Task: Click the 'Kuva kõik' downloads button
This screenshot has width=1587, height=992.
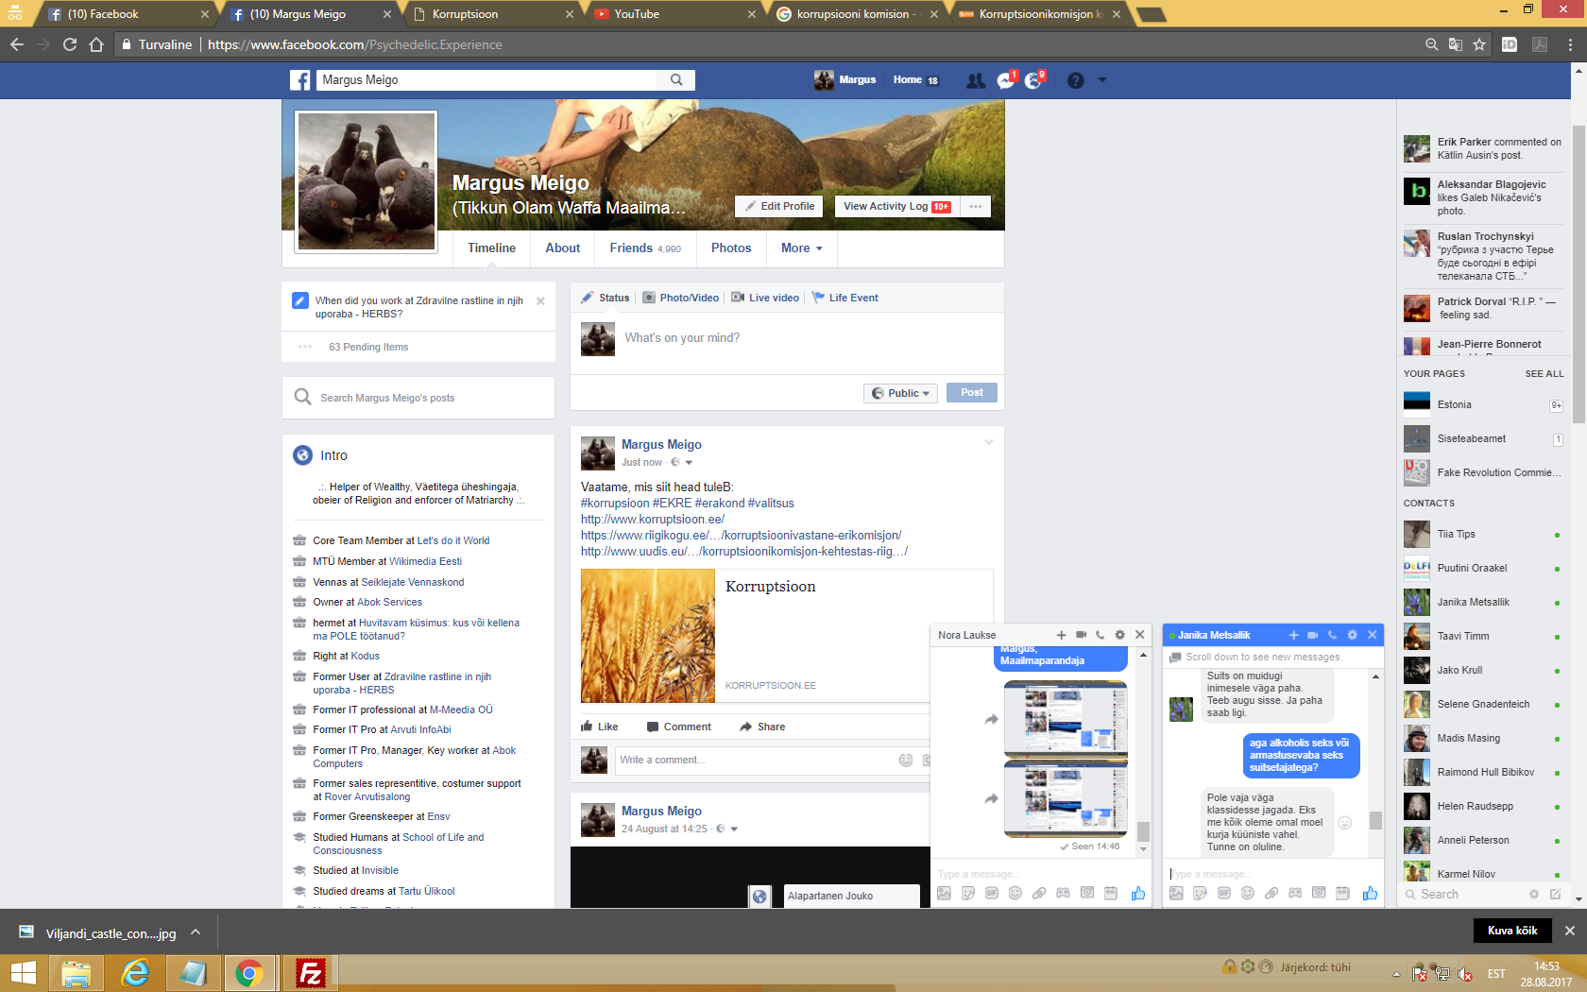Action: 1512,931
